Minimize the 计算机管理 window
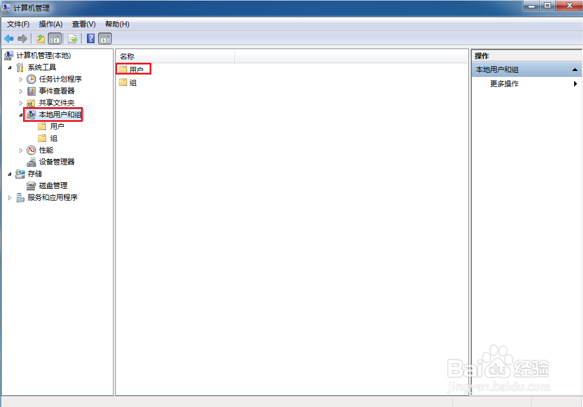583x407 pixels. (532, 5)
